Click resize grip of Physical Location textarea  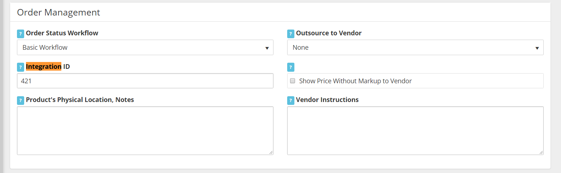pos(271,152)
